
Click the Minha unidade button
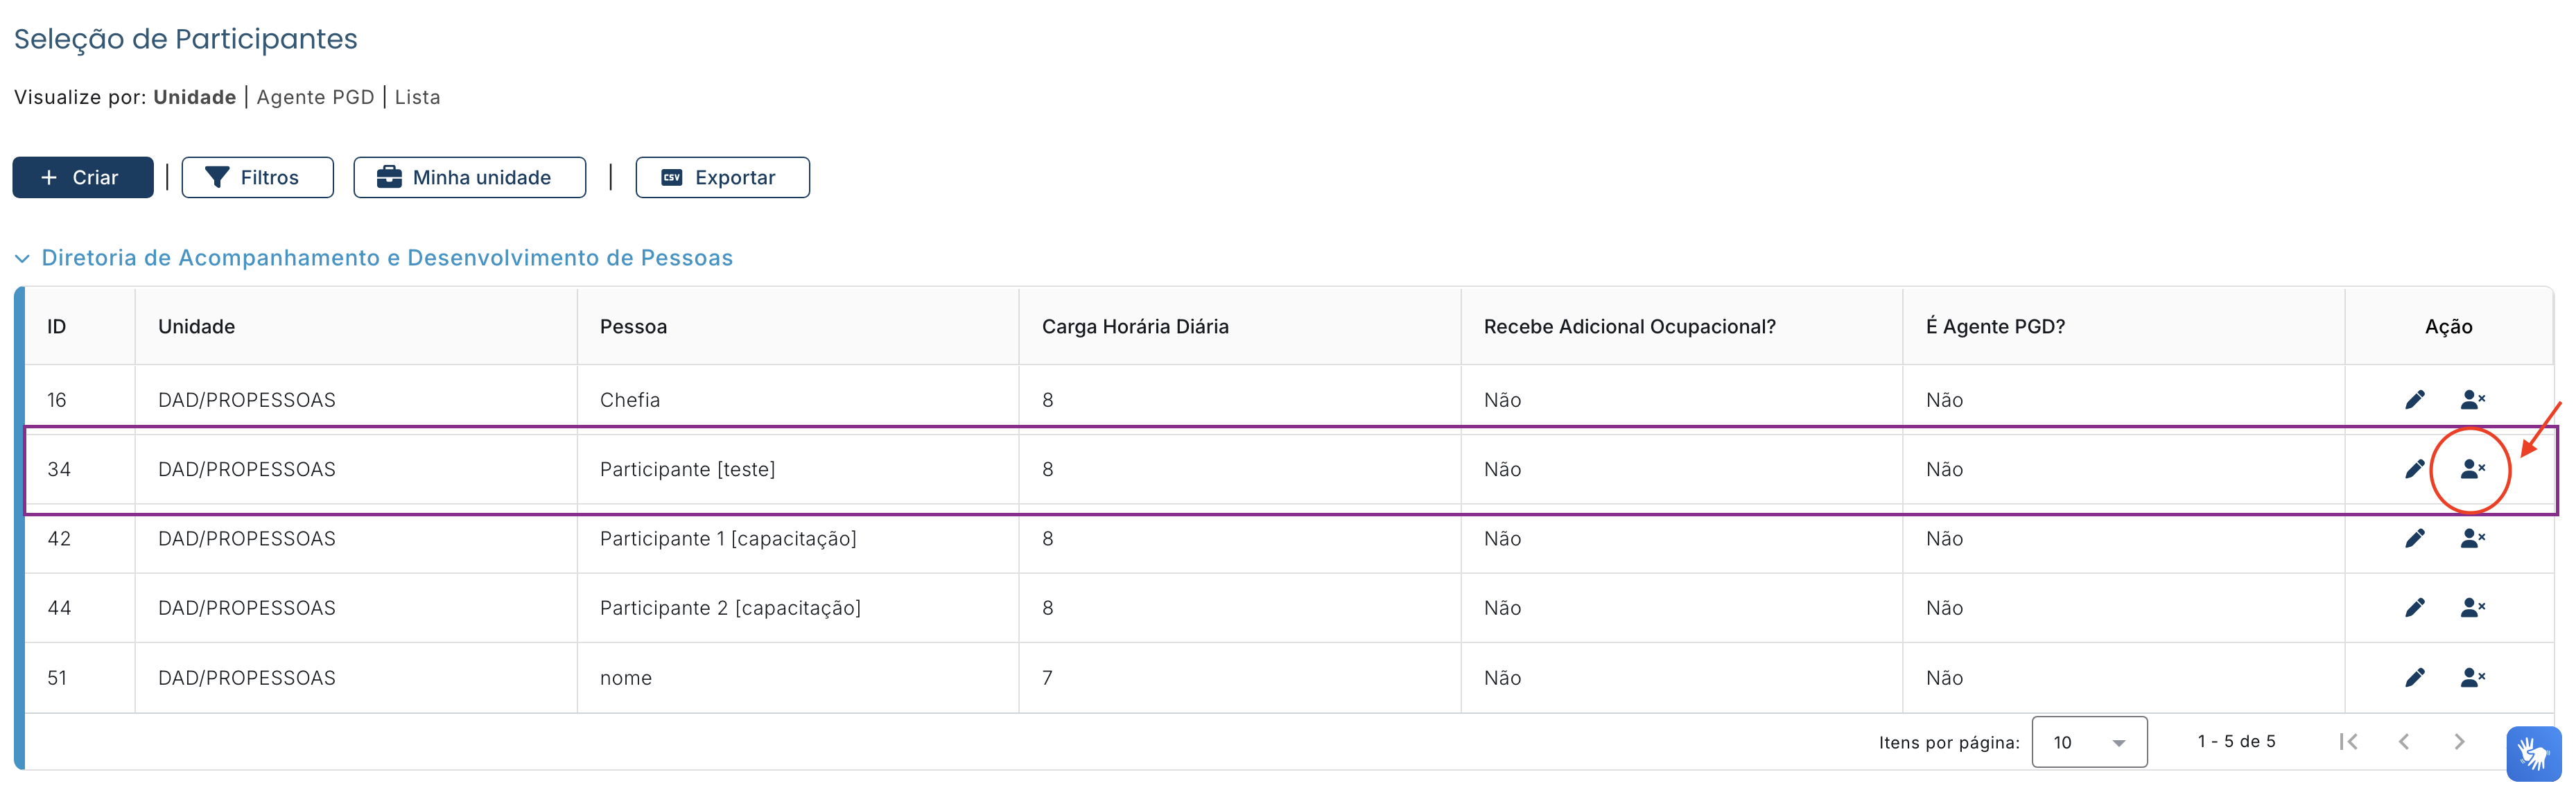[x=468, y=177]
